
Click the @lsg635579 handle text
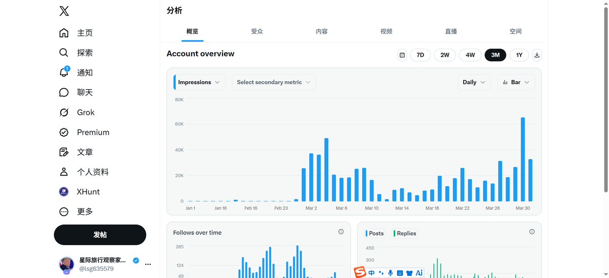pyautogui.click(x=97, y=269)
